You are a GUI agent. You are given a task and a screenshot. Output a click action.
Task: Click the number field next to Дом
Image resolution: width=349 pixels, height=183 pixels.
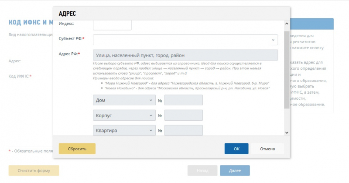coord(183,100)
